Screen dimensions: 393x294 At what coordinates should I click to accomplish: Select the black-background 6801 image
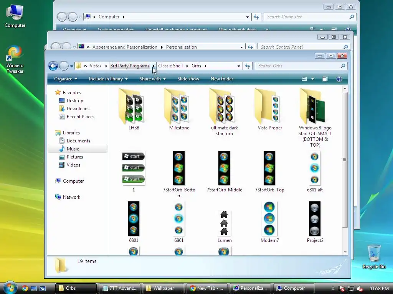pos(134,222)
